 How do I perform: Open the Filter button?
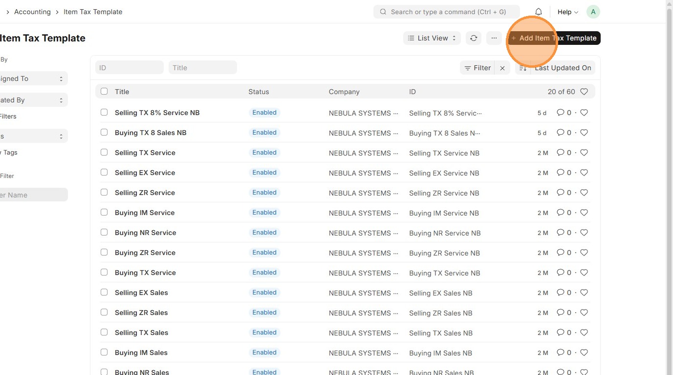click(478, 68)
